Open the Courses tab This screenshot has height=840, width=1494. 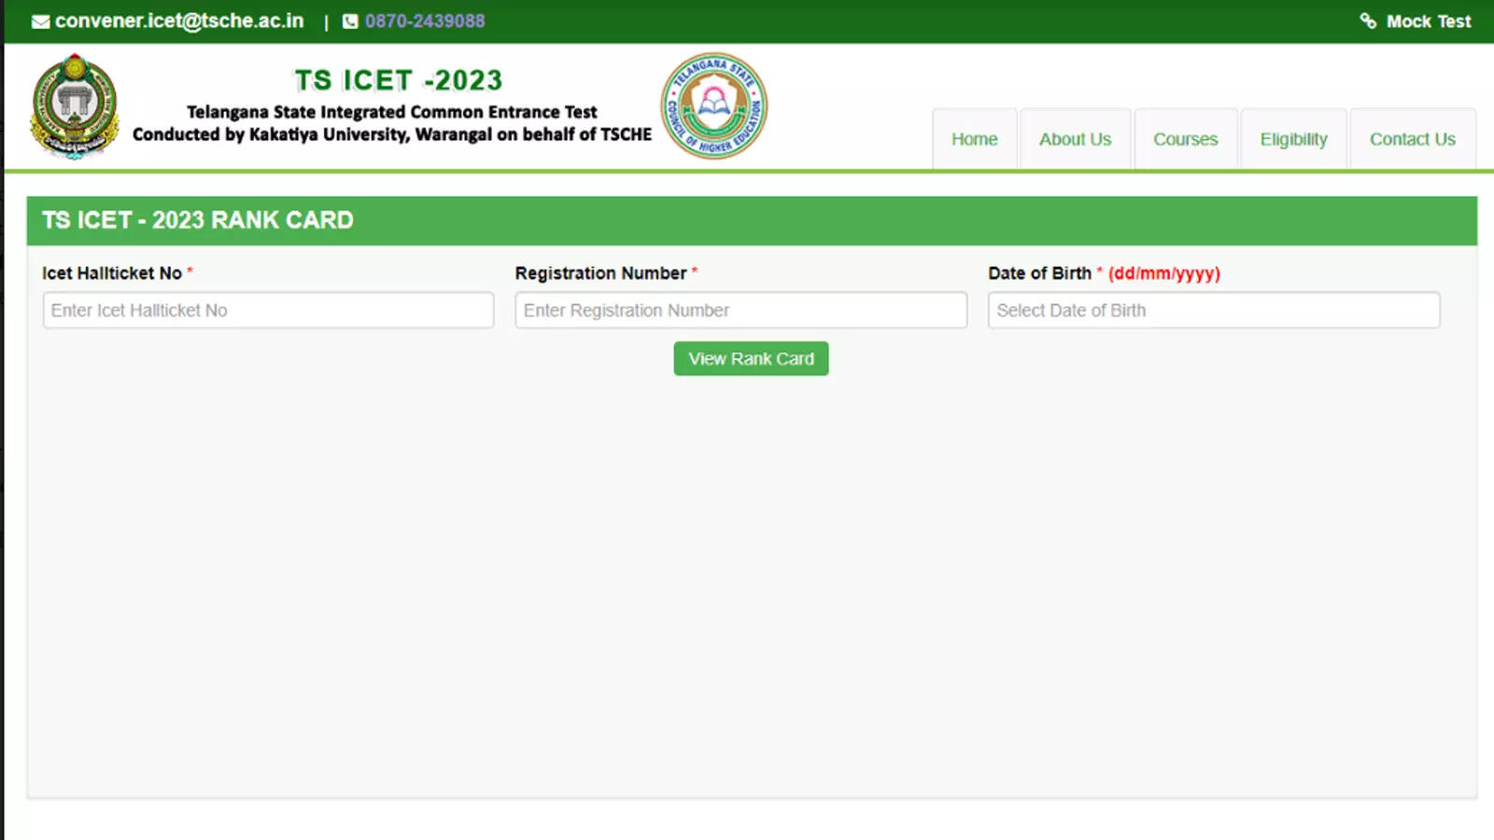pyautogui.click(x=1186, y=139)
